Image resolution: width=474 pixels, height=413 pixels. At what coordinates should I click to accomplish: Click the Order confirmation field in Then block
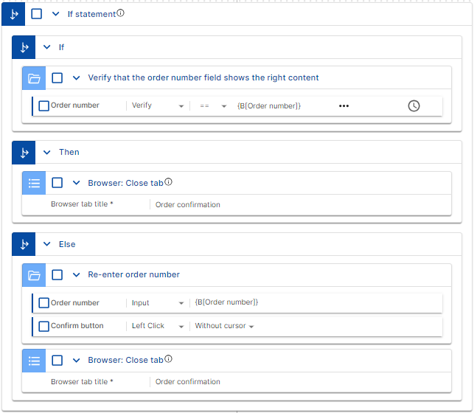point(188,205)
